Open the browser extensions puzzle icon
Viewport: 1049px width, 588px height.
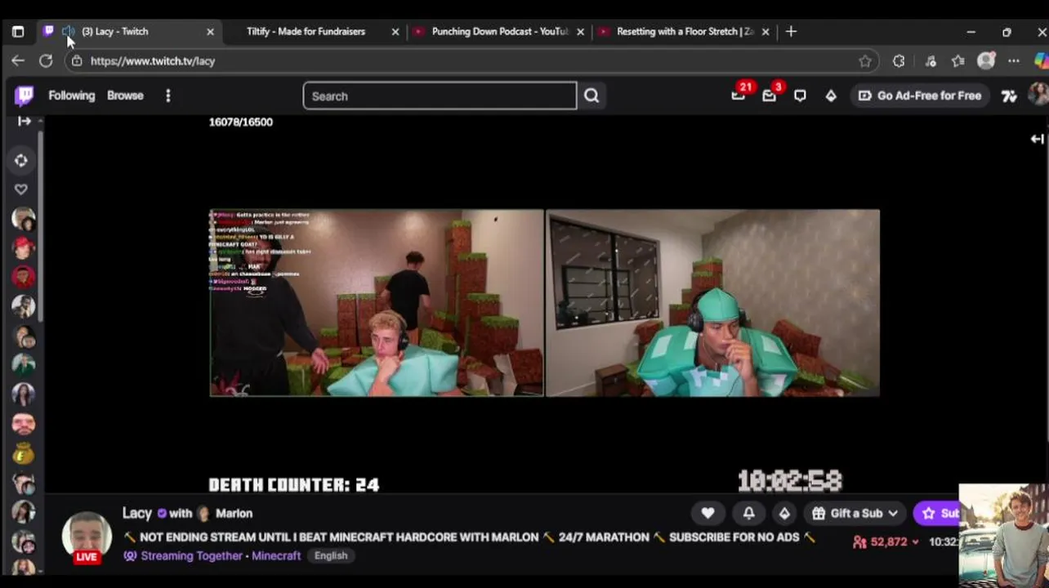click(899, 60)
